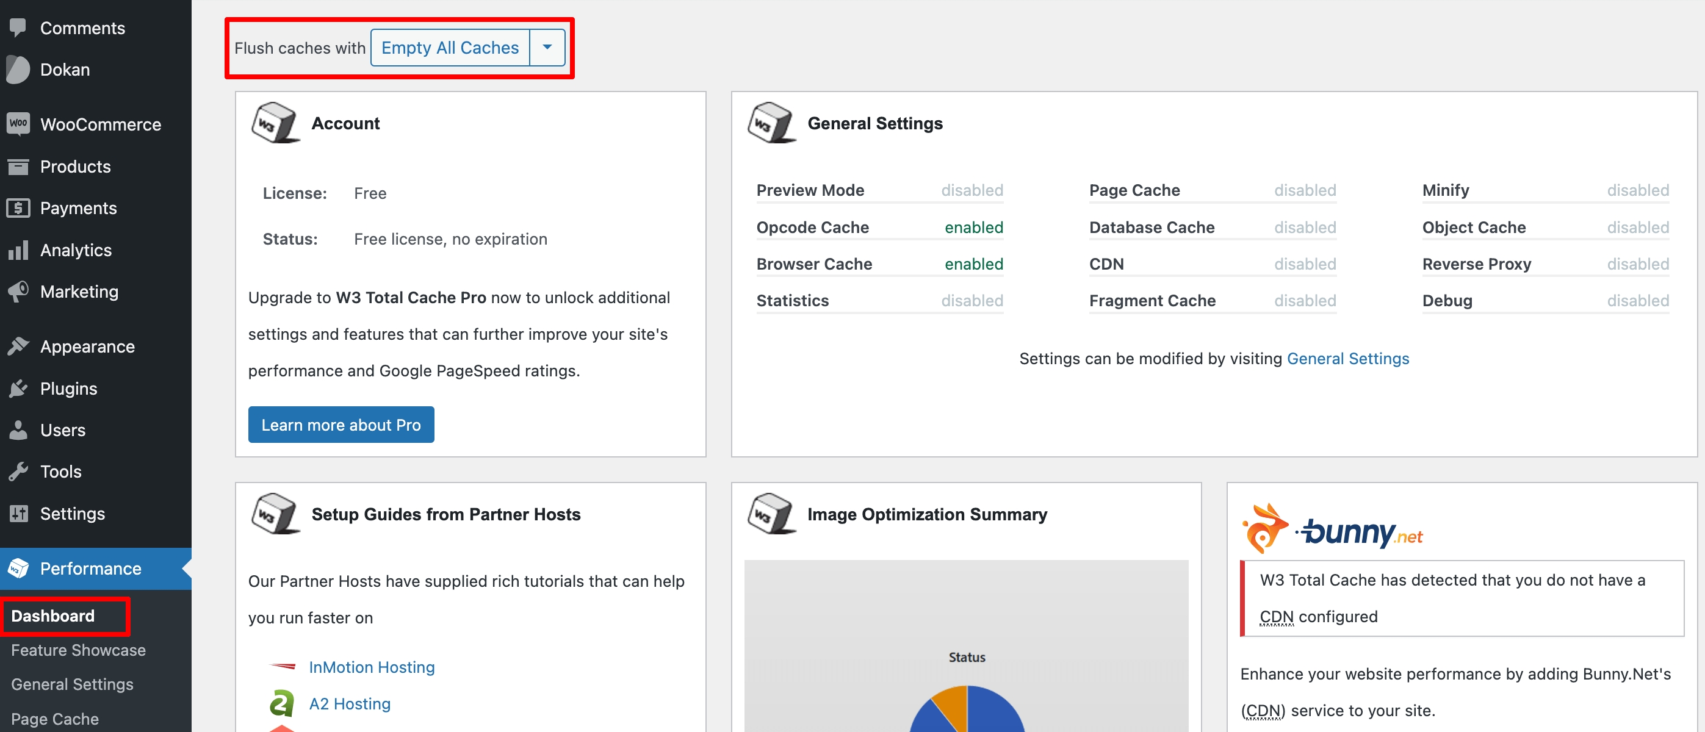Image resolution: width=1705 pixels, height=732 pixels.
Task: Click the Statistics label
Action: point(792,301)
